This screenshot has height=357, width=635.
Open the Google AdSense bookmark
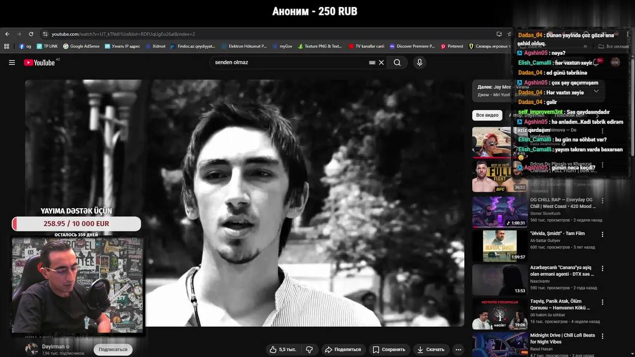81,46
